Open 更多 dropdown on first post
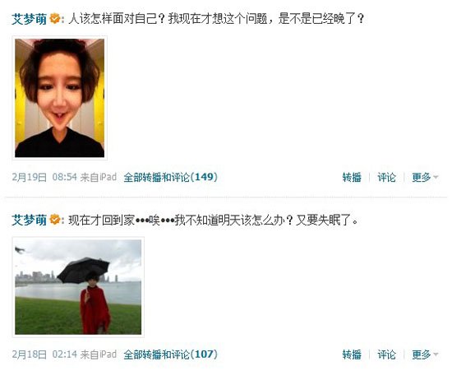 pos(425,177)
